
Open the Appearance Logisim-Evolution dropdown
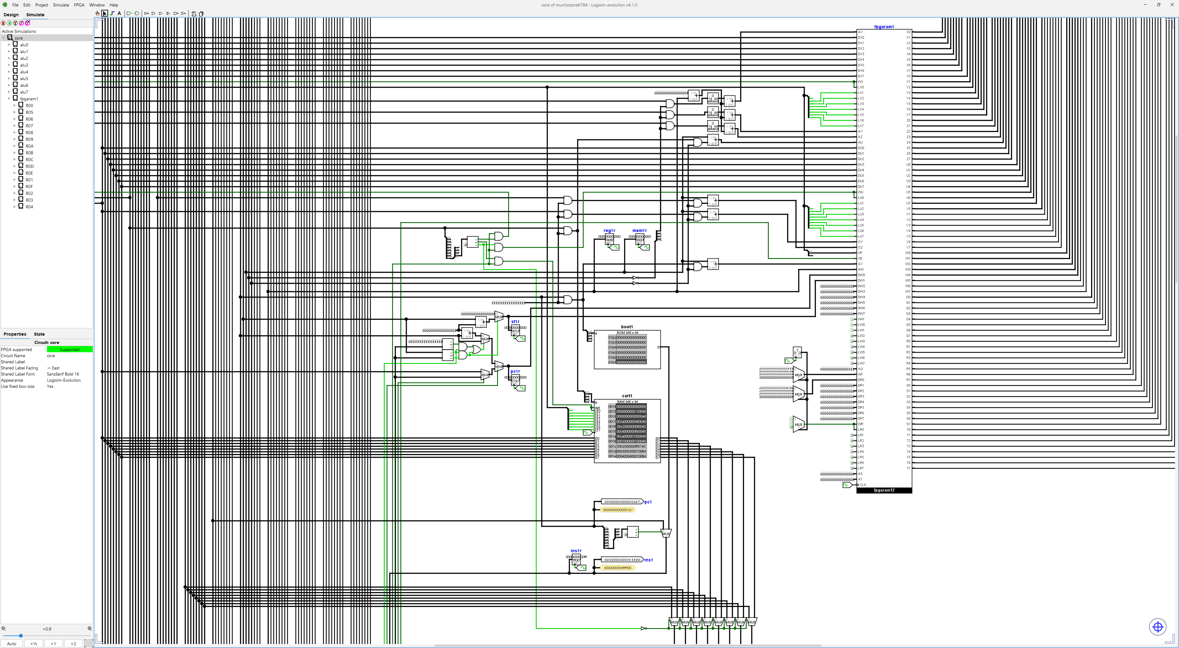tap(70, 380)
